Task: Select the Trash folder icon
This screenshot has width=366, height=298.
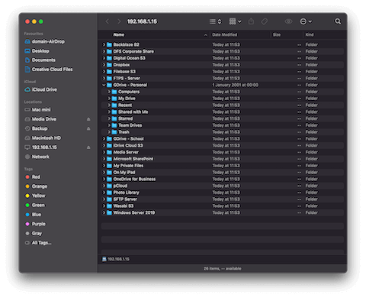Action: (x=114, y=132)
